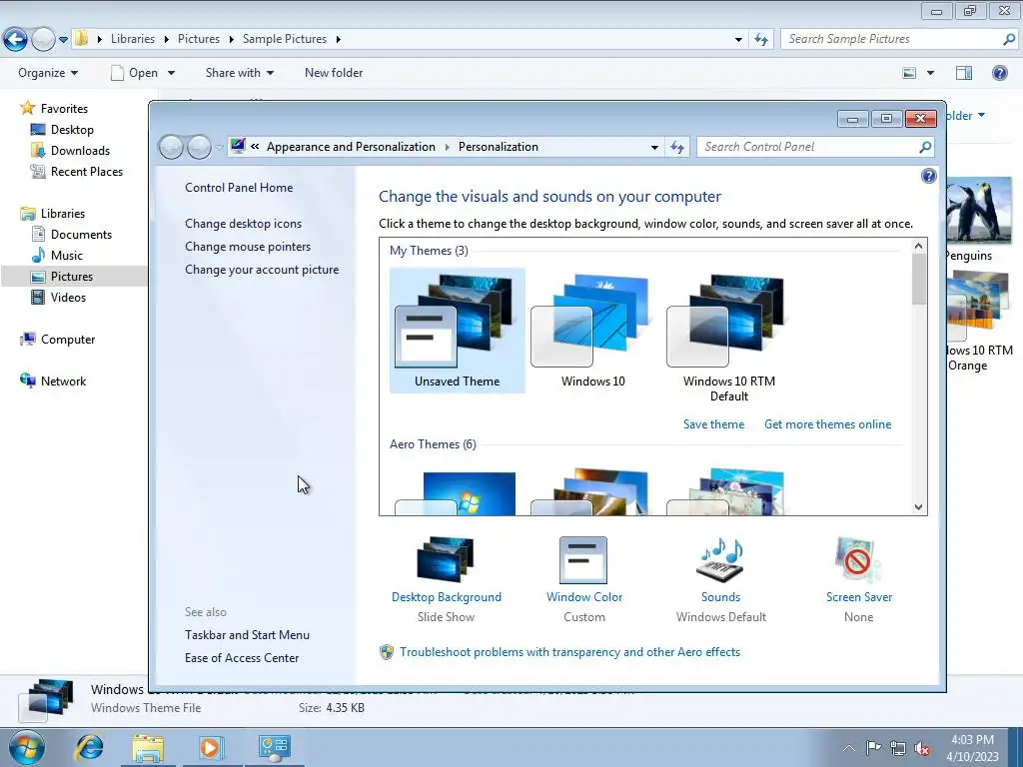Click Troubleshoot problems with transparency link

(x=569, y=652)
